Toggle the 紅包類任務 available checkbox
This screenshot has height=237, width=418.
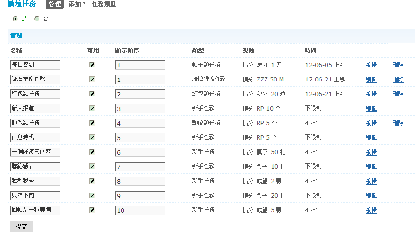tap(92, 94)
